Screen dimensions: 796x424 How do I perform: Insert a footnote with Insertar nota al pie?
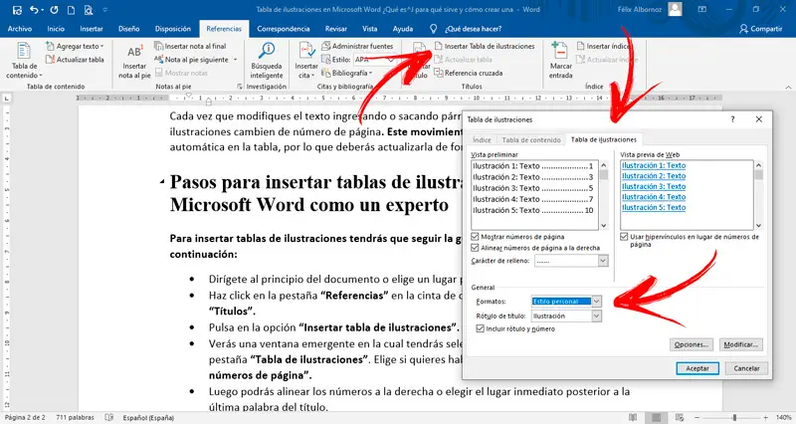(134, 61)
